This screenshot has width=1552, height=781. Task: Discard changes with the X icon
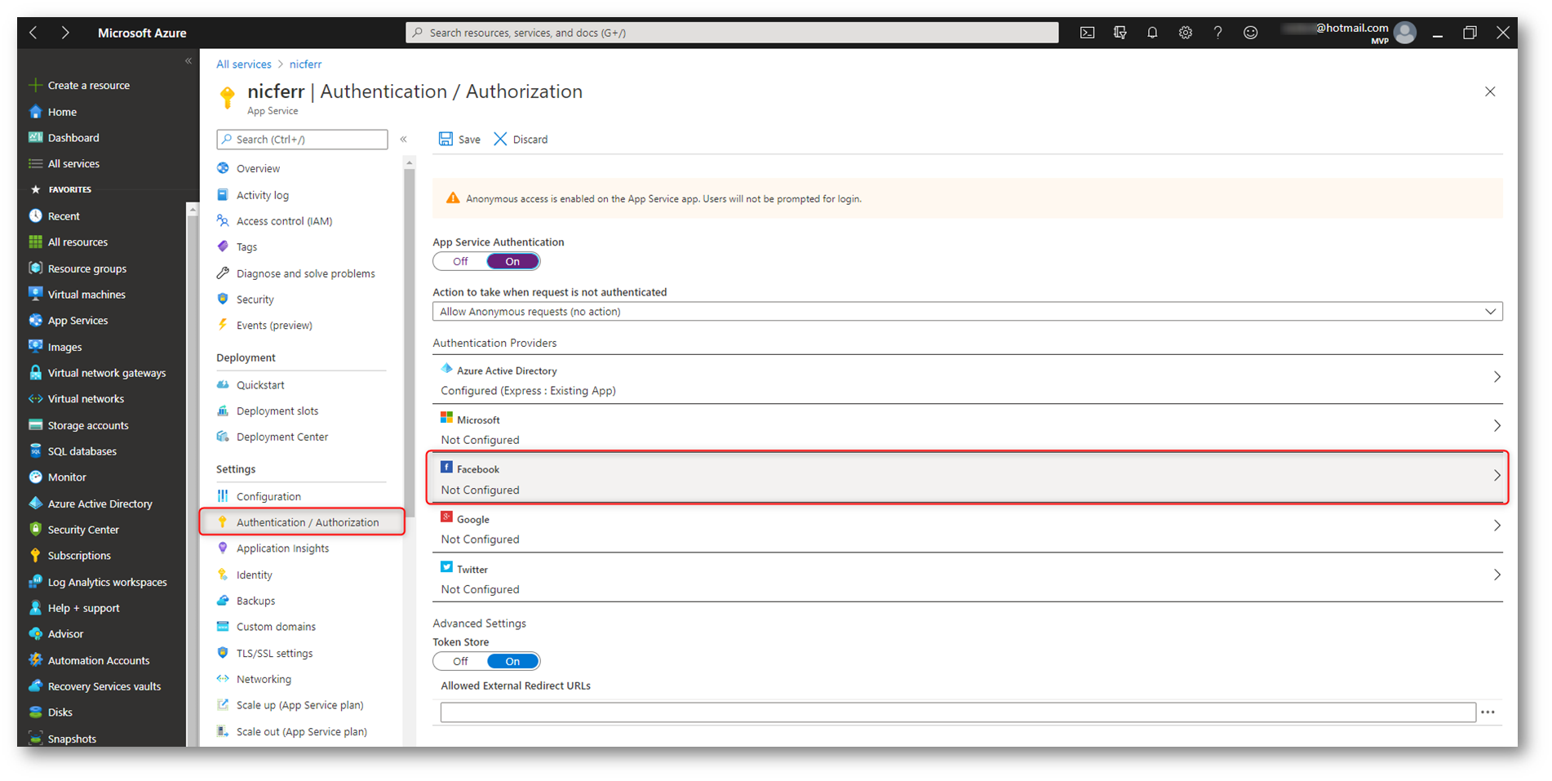click(x=500, y=139)
